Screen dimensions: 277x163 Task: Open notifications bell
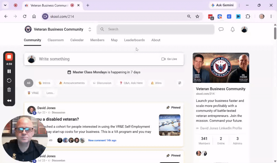click(233, 29)
